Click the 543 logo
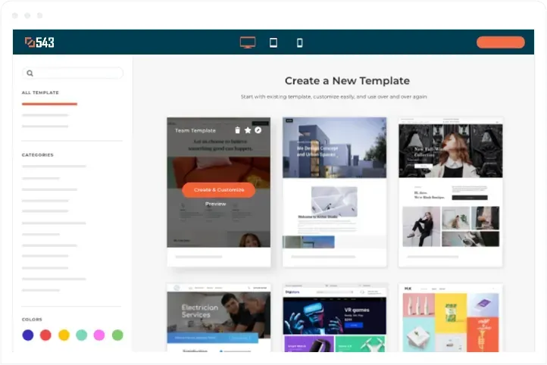 pyautogui.click(x=39, y=42)
